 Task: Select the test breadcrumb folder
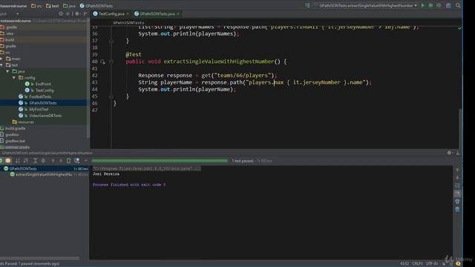click(52, 6)
